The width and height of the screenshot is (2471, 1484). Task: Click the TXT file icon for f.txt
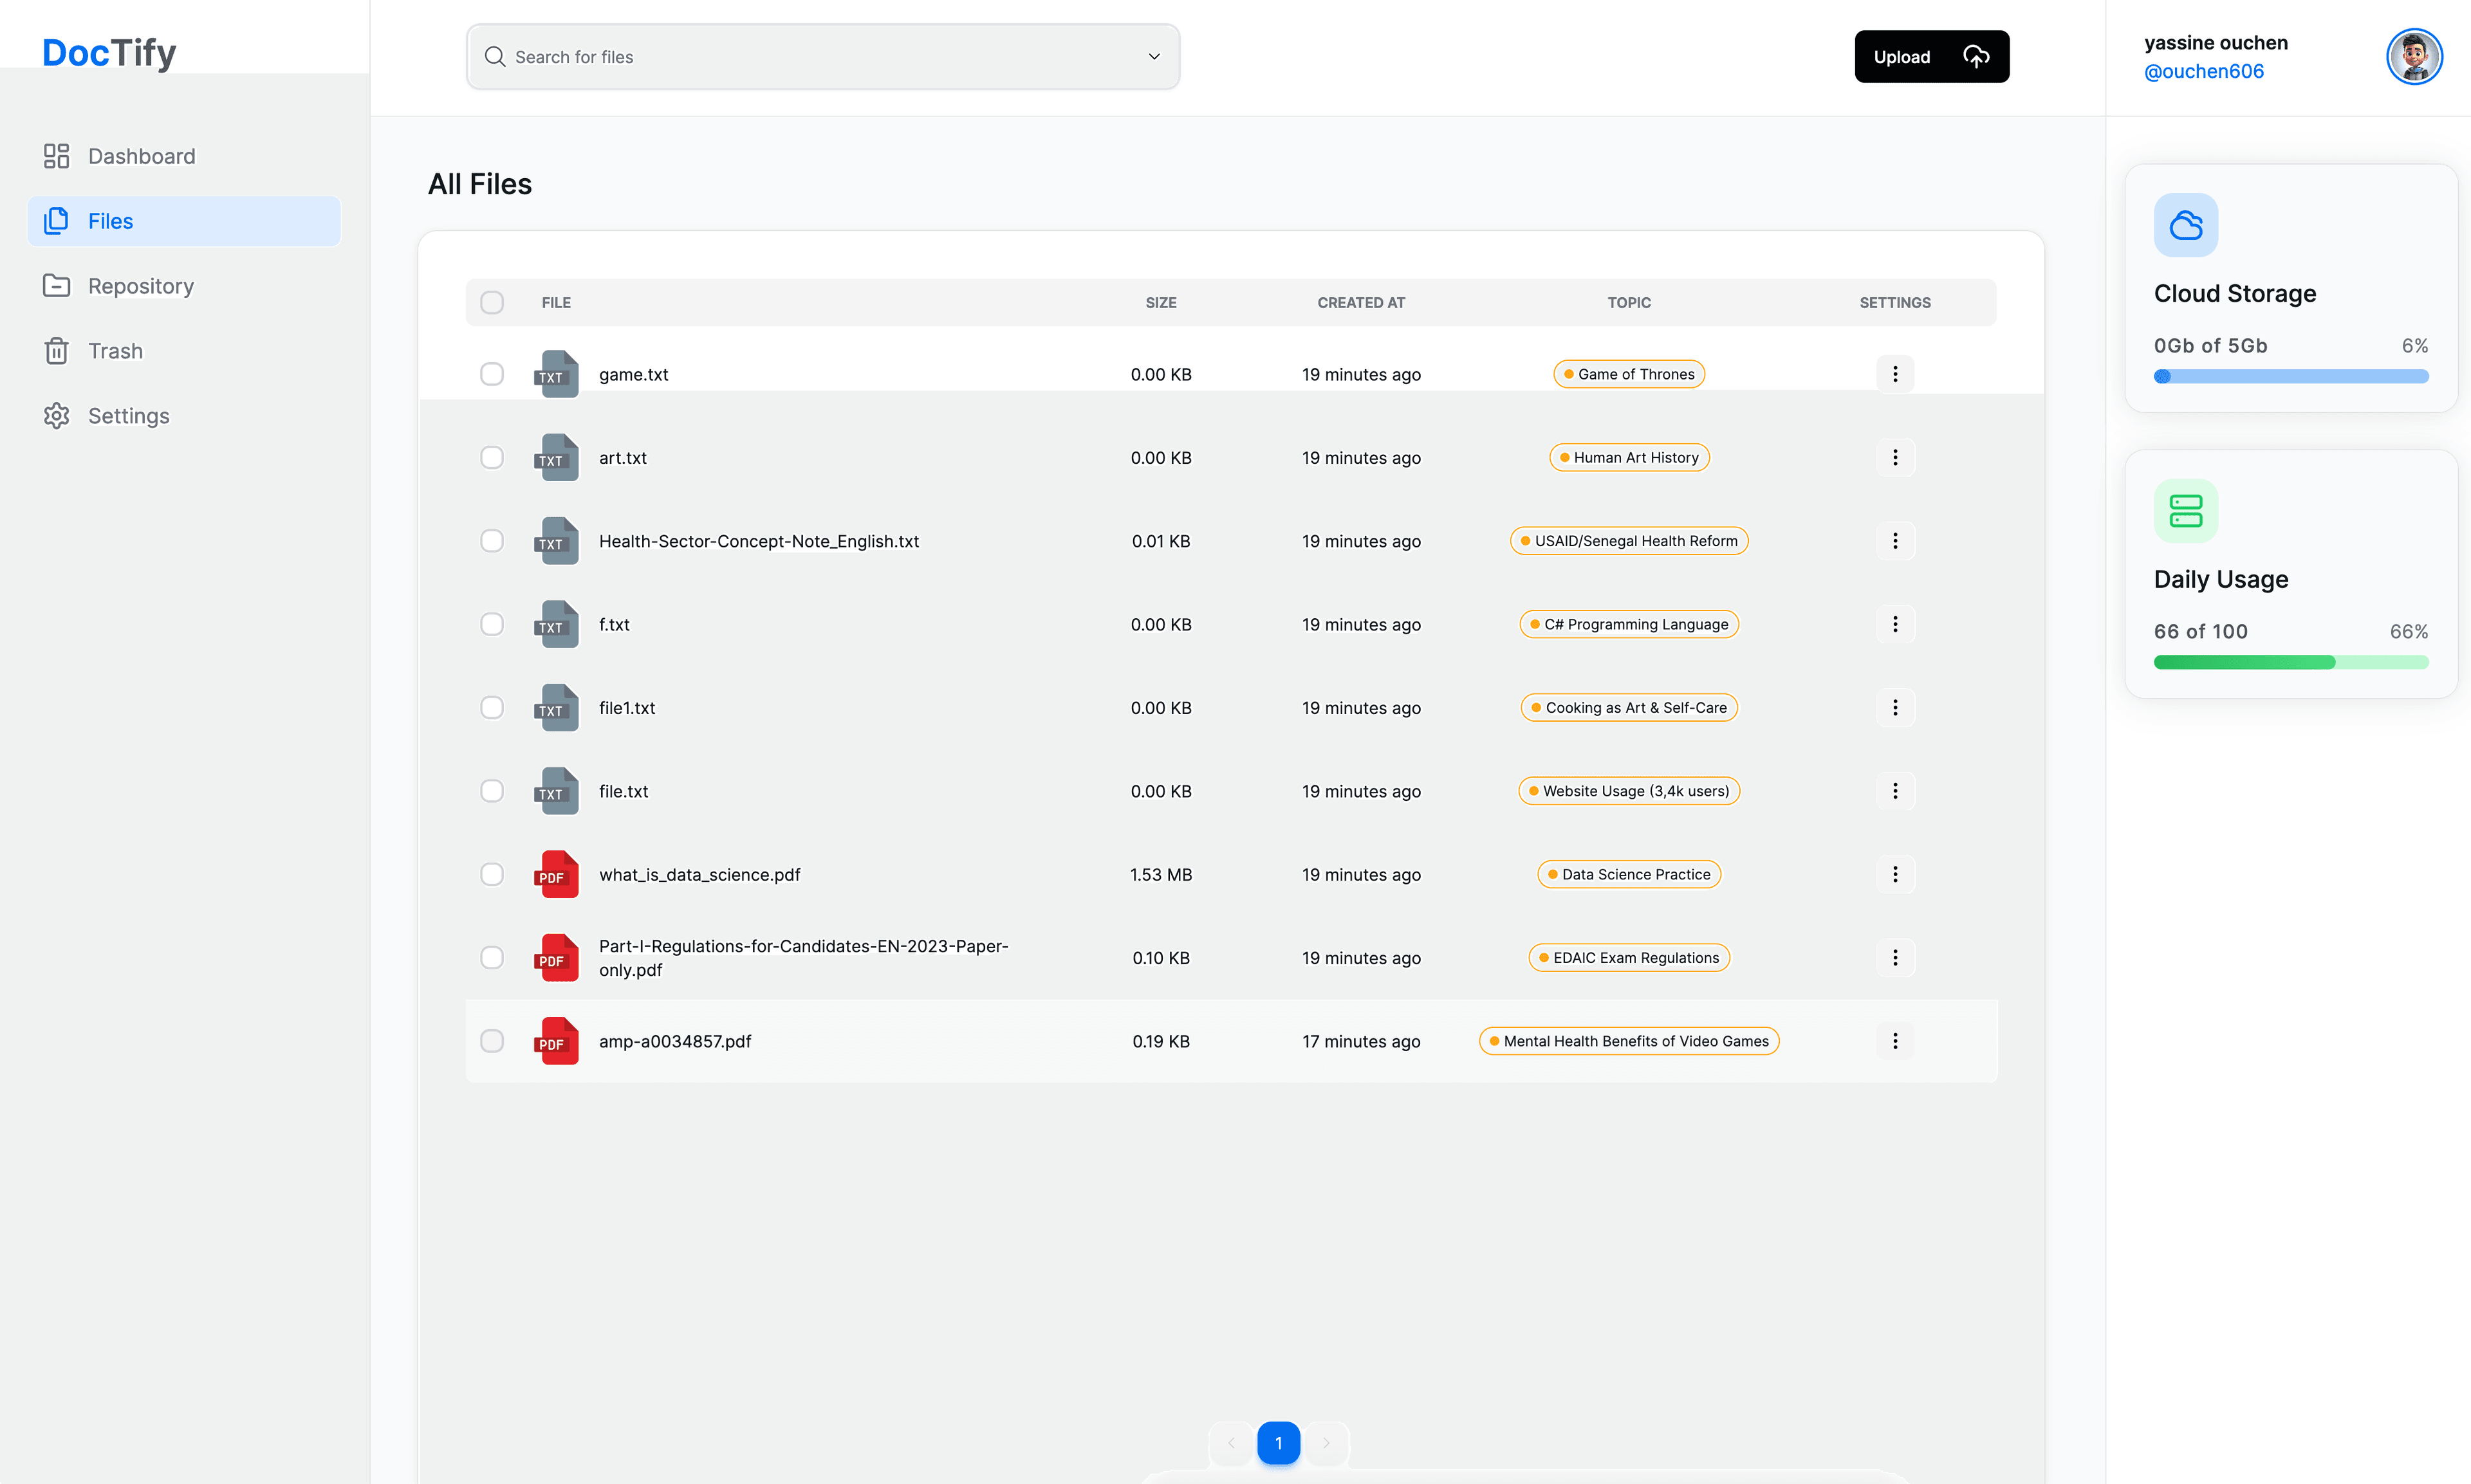click(556, 624)
